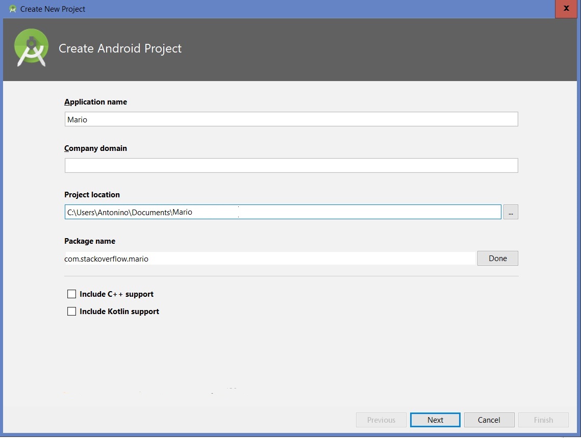Click the Create Android Project header title
The height and width of the screenshot is (438, 581).
click(x=120, y=48)
